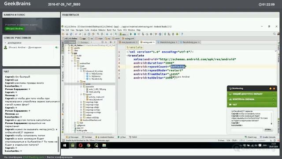Click the Chrome browser taskbar icon
282x159 pixels.
click(88, 145)
